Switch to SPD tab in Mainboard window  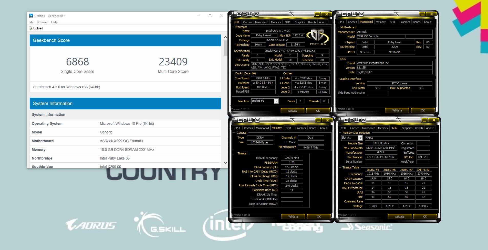click(392, 22)
